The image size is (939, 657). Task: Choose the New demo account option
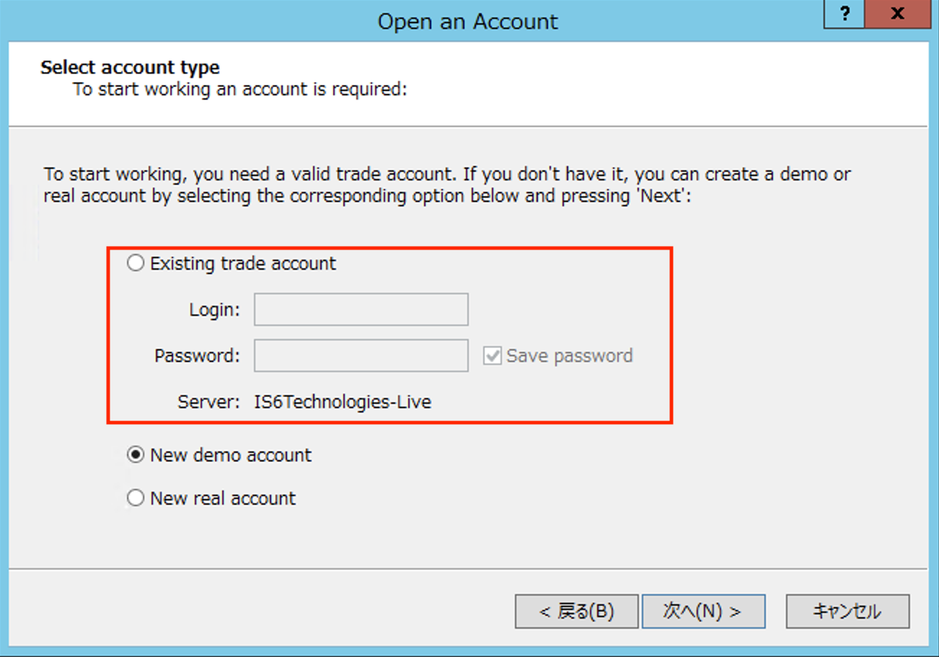pos(136,455)
